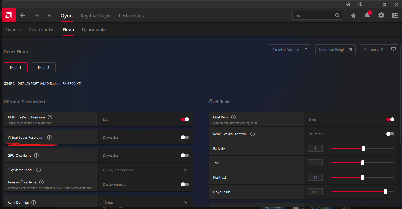
Task: Go back with the left arrow
Action: [x=22, y=15]
